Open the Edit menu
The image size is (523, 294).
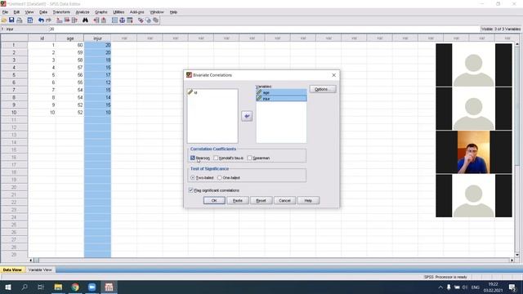[16, 12]
